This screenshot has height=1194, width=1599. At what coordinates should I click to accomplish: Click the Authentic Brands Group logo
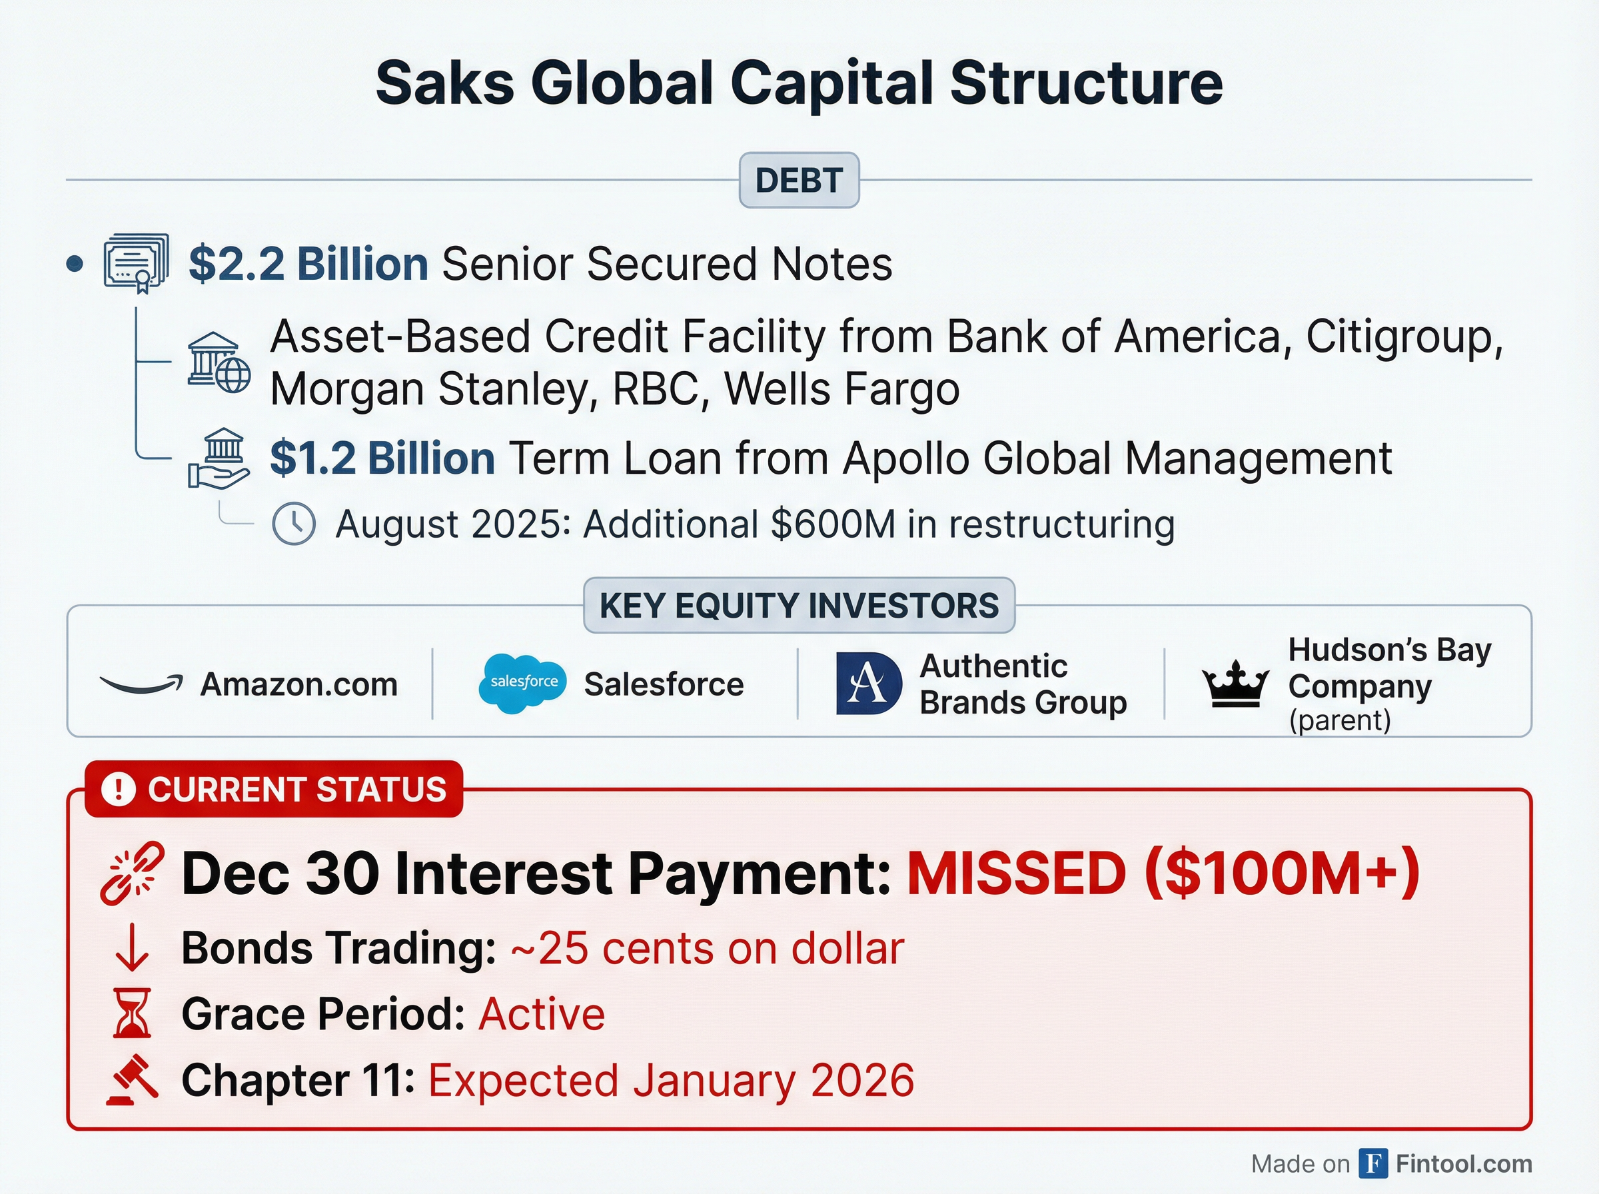click(869, 684)
